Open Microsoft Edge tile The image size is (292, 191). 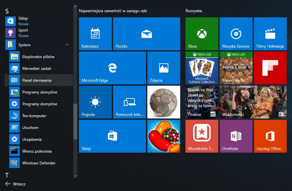click(112, 68)
